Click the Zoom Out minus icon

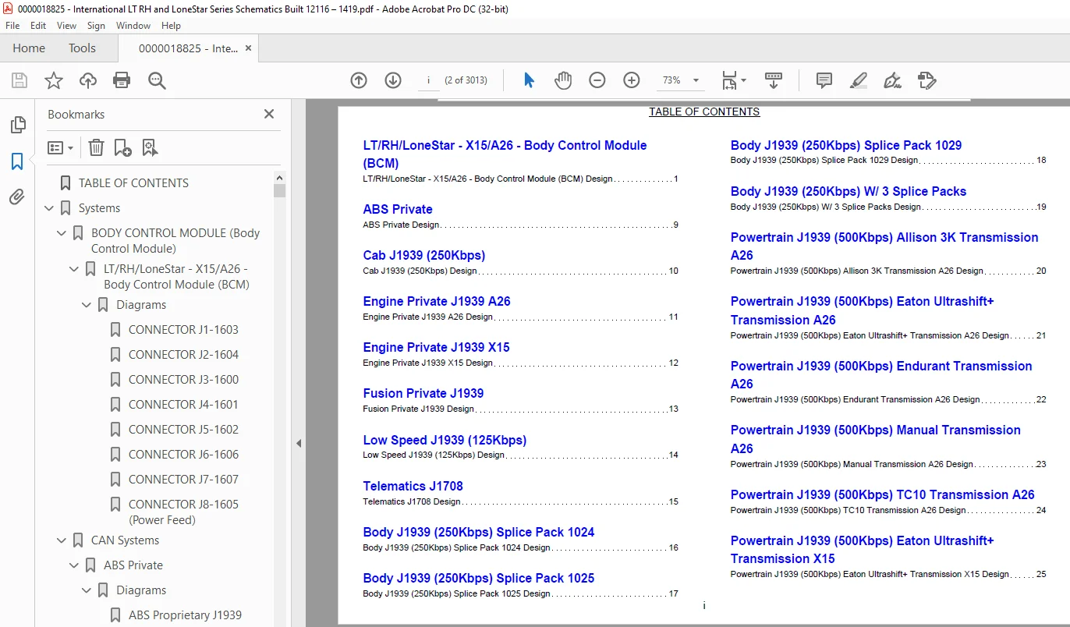(x=597, y=80)
